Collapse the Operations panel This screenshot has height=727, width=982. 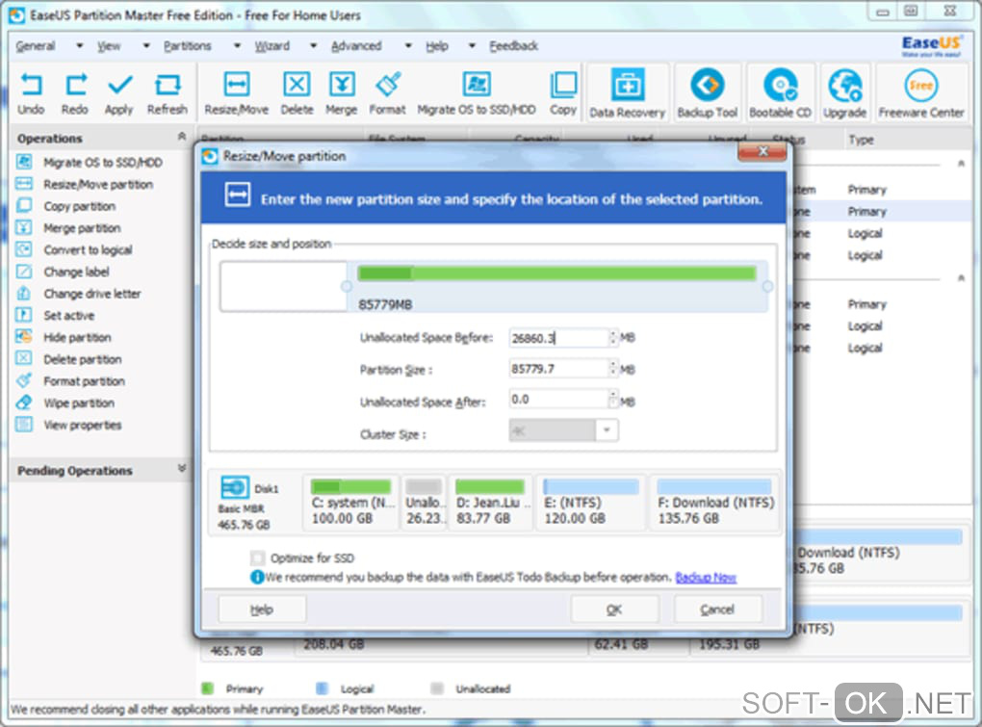tap(182, 137)
